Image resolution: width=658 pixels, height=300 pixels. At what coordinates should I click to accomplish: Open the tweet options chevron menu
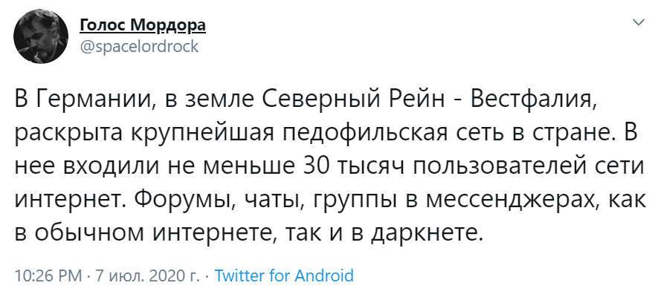tap(639, 22)
